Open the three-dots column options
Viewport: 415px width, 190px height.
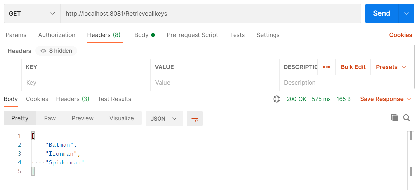point(327,67)
